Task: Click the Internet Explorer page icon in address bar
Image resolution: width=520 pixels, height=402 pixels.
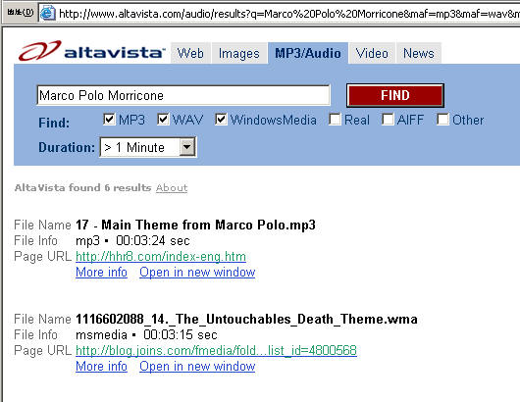Action: [48, 14]
